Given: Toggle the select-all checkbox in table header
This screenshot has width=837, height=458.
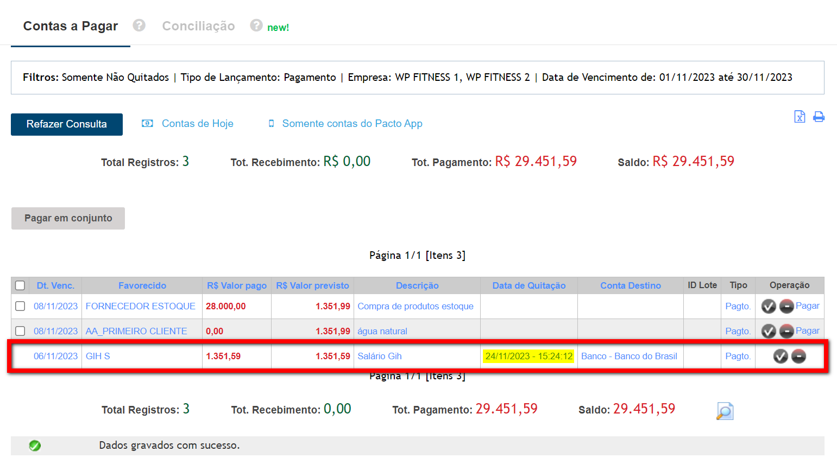Looking at the screenshot, I should pos(20,285).
